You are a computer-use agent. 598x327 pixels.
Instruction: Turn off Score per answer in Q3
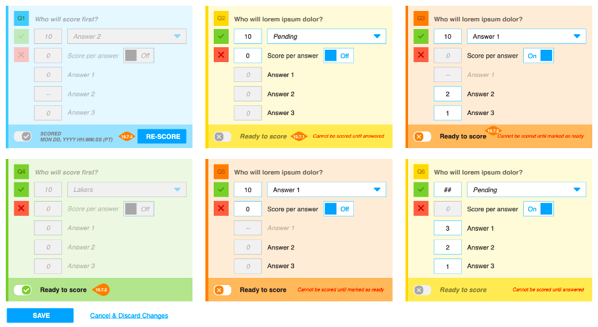[538, 56]
